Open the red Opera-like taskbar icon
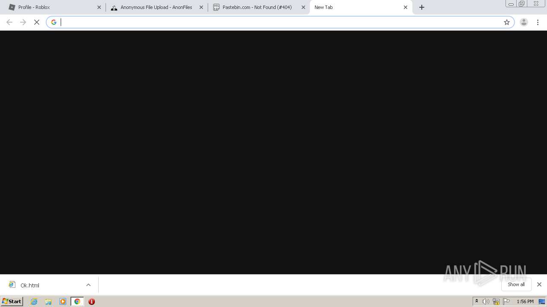Screen dimensions: 547x307 click(91, 301)
